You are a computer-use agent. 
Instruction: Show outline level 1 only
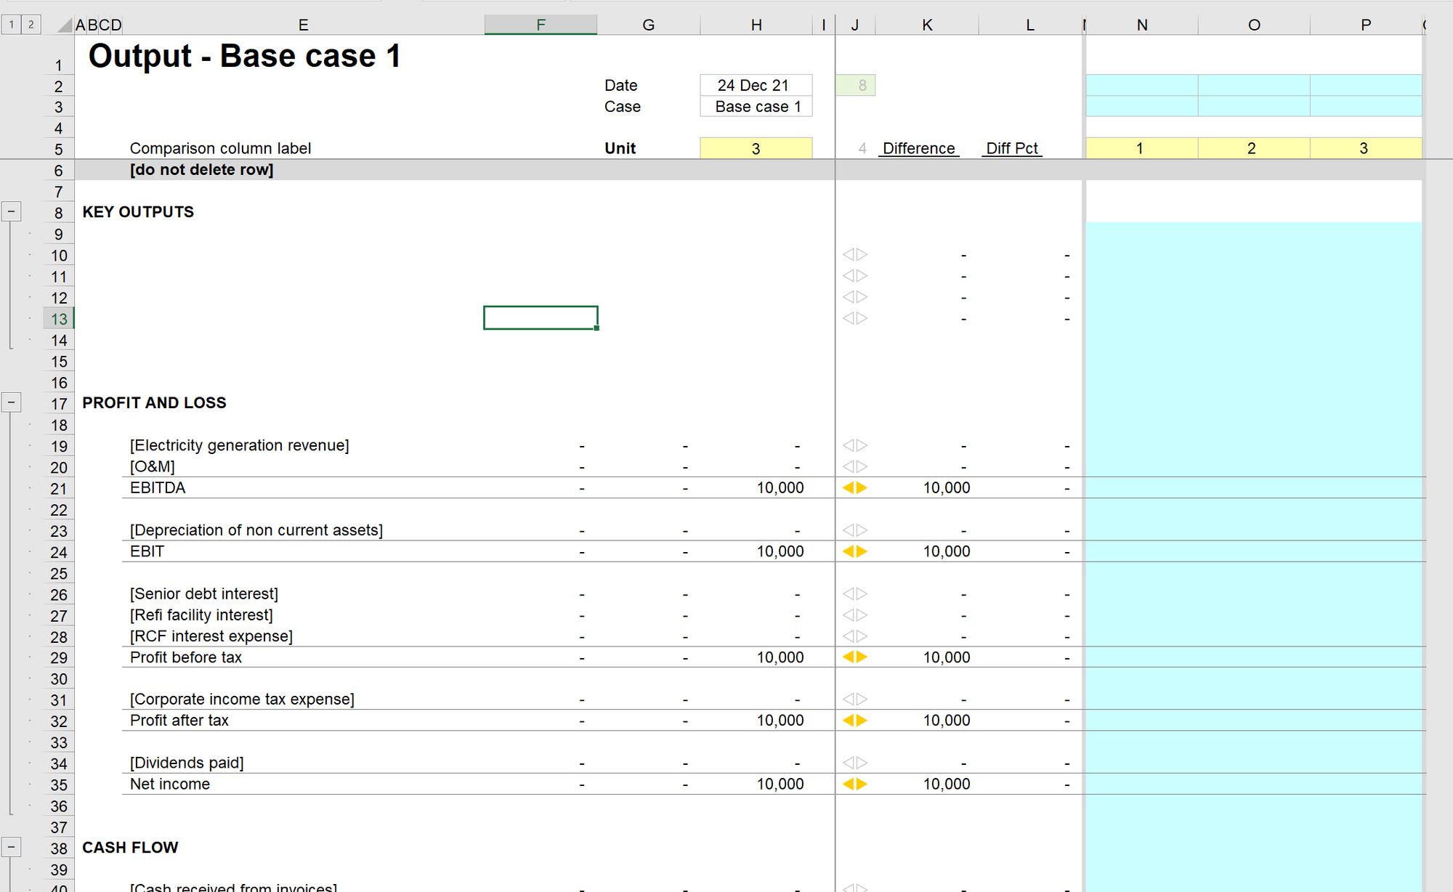pos(12,25)
